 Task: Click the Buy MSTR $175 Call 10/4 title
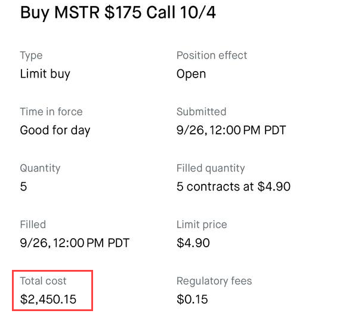click(118, 13)
